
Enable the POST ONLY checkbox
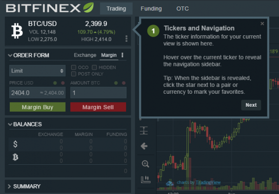tap(73, 74)
